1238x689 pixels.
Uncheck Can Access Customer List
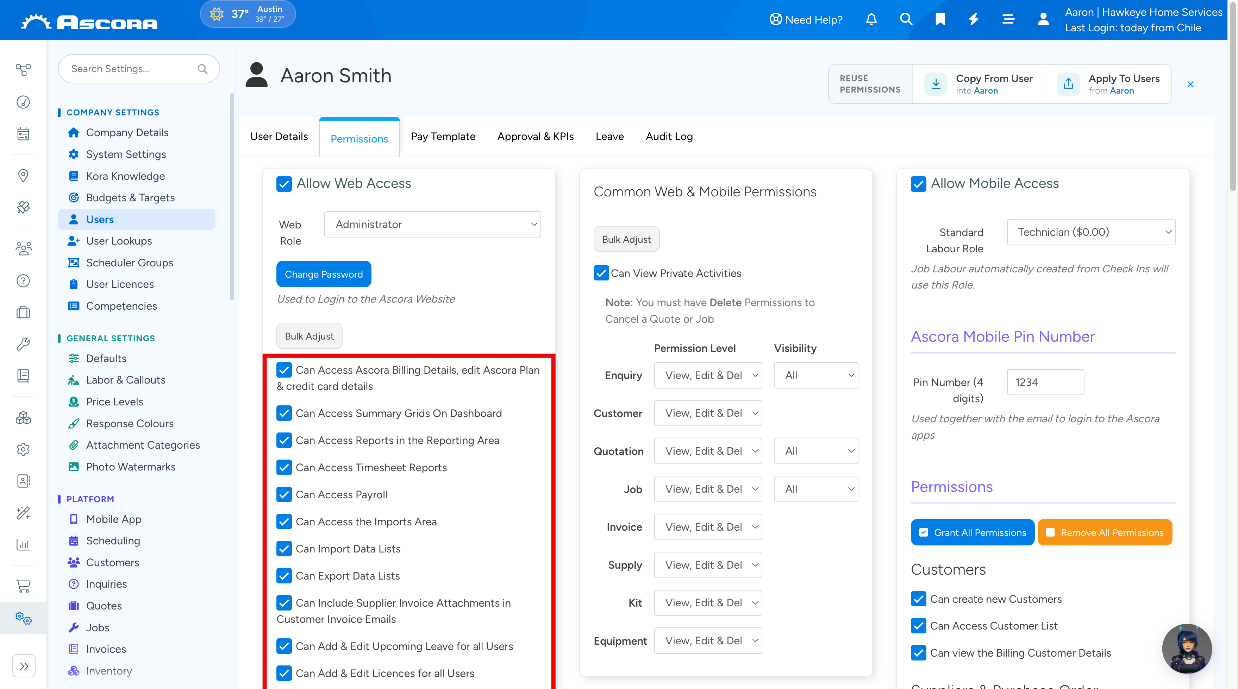(918, 626)
